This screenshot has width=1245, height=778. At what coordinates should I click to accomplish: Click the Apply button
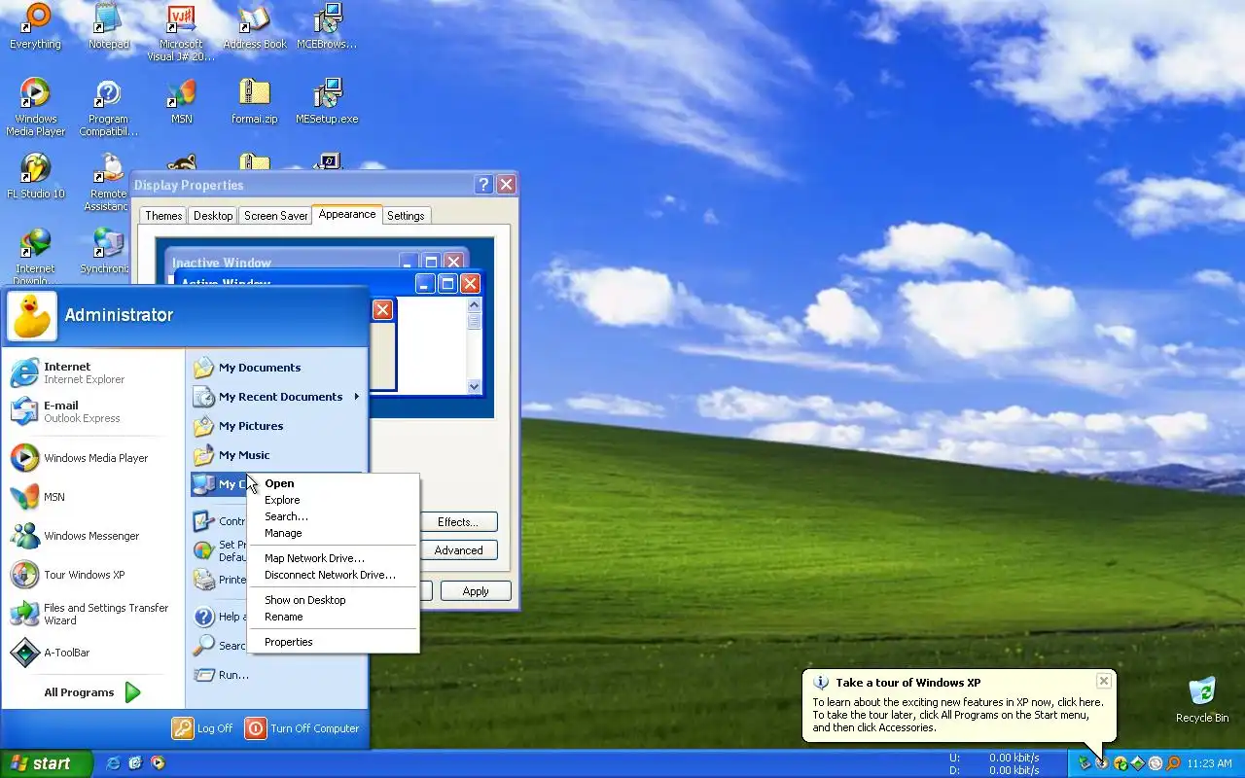(x=476, y=591)
